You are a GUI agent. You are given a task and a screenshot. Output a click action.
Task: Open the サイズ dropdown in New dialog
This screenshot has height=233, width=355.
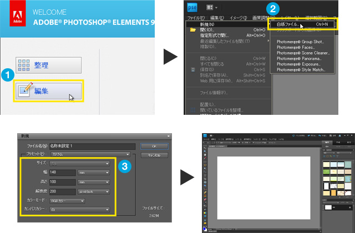(80, 164)
